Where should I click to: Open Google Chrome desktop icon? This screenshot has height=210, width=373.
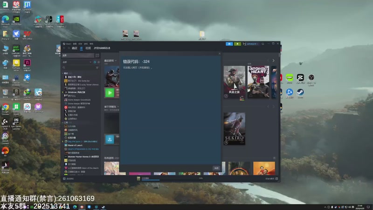pyautogui.click(x=5, y=109)
